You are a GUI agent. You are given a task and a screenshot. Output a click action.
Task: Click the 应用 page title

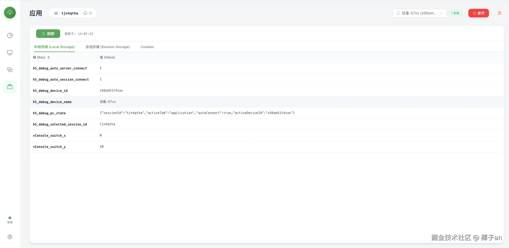tap(36, 13)
